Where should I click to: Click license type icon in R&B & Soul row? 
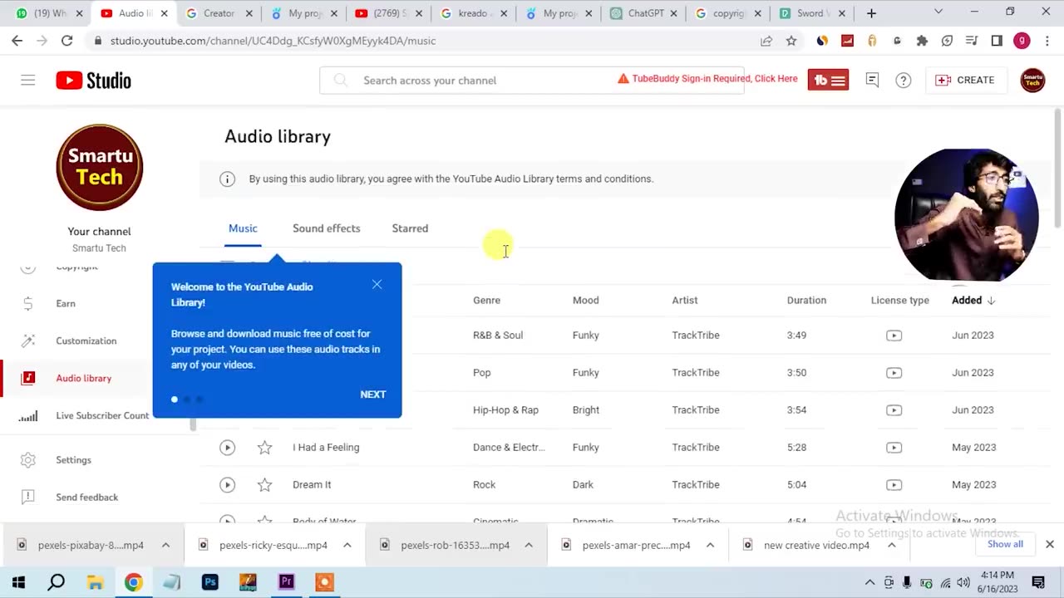click(894, 335)
